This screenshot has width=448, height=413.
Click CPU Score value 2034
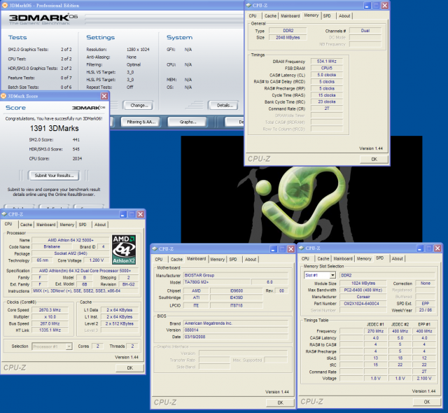point(77,158)
